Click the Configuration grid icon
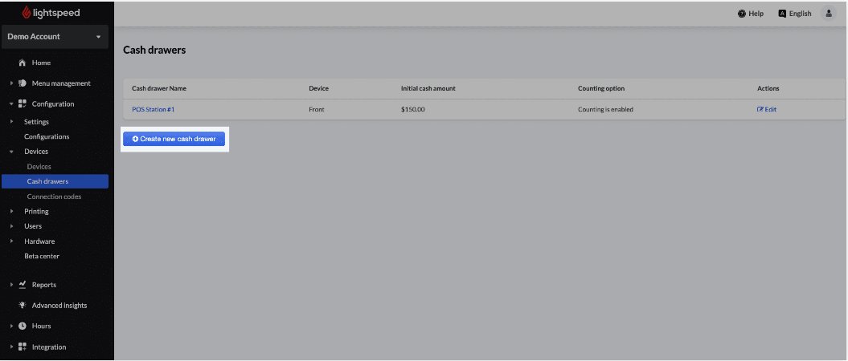Screen dimensions: 848x361 pos(23,104)
